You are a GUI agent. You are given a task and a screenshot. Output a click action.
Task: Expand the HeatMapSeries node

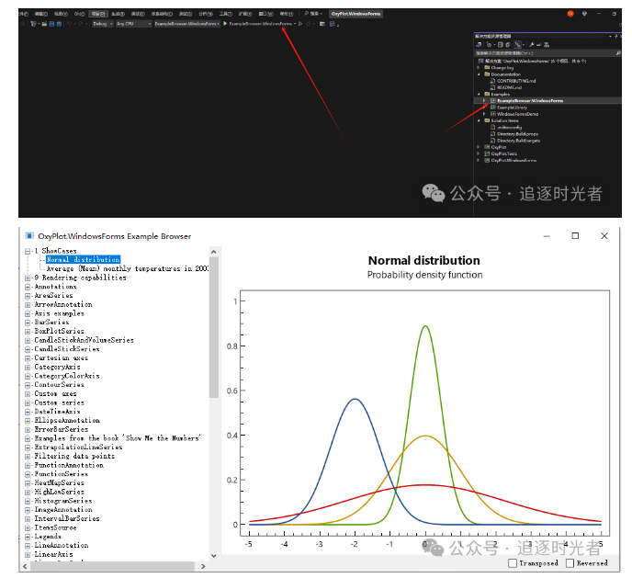pos(28,482)
